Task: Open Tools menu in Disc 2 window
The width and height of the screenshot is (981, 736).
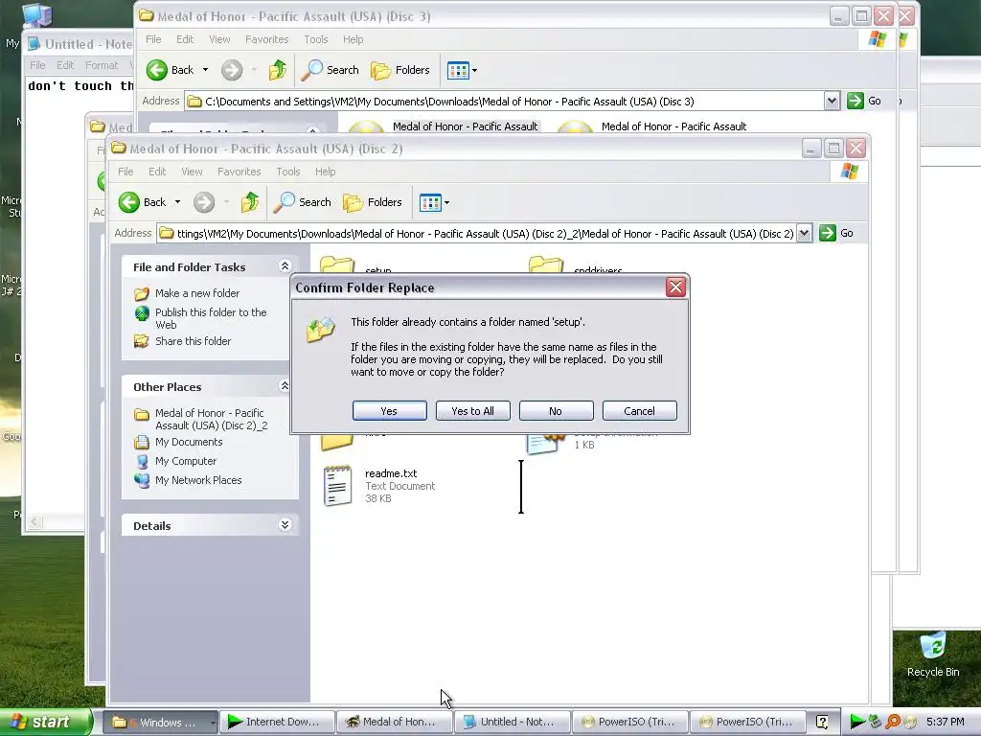Action: click(x=288, y=172)
